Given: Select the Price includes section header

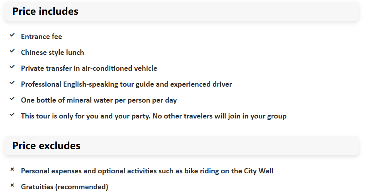Looking at the screenshot, I should click(45, 11).
